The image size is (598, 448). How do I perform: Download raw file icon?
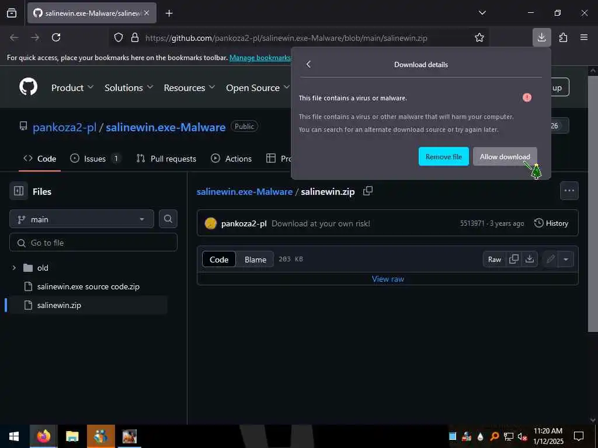[529, 259]
